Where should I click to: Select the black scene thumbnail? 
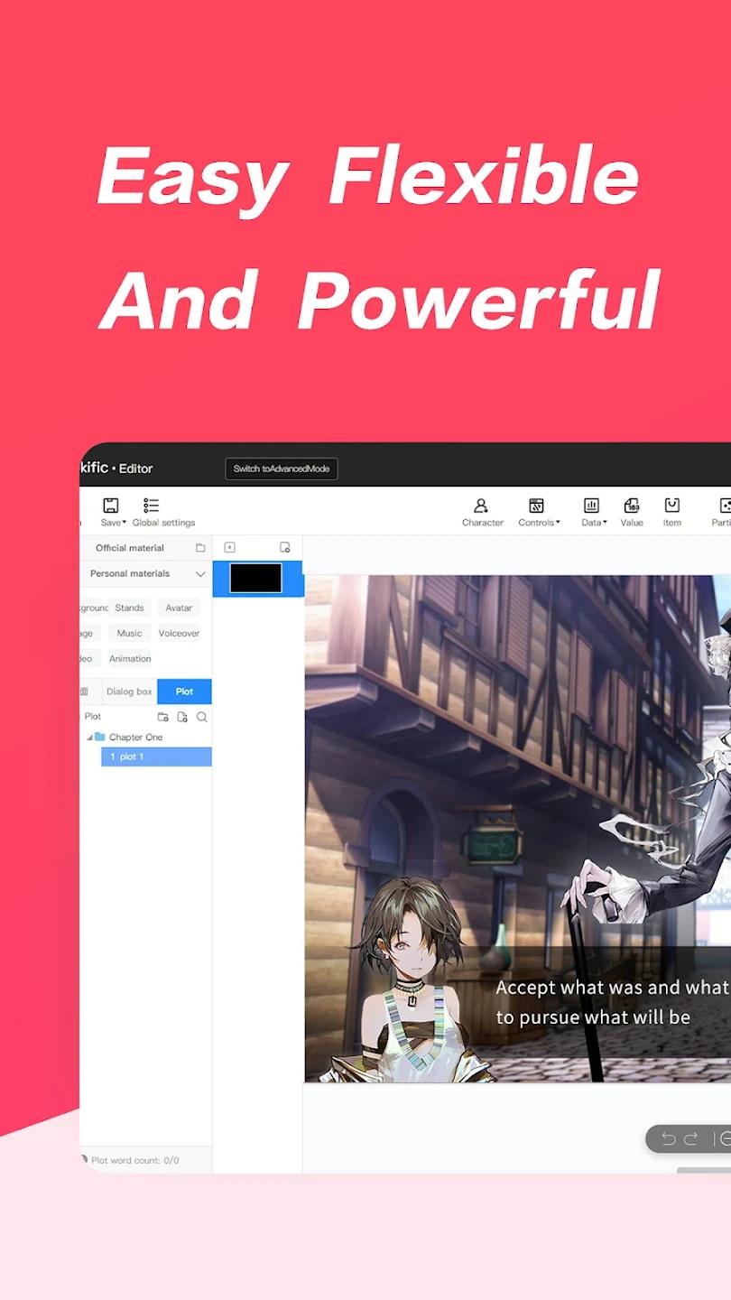pyautogui.click(x=255, y=578)
